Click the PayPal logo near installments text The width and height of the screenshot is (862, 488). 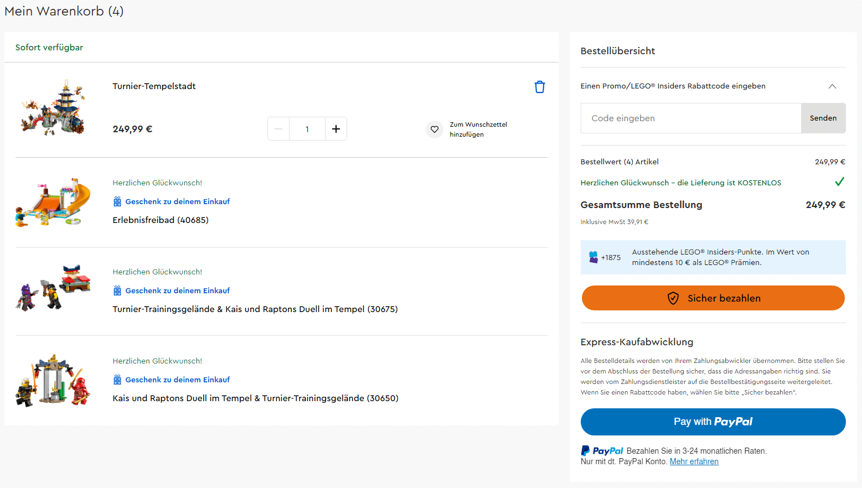pyautogui.click(x=602, y=451)
